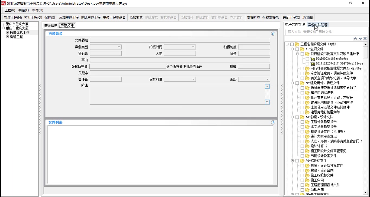Tick the checkbox for 勘察、设计合同

pos(302,170)
